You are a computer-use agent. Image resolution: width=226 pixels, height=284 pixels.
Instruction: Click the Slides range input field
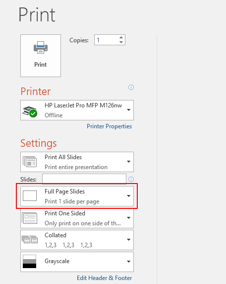[x=84, y=179]
